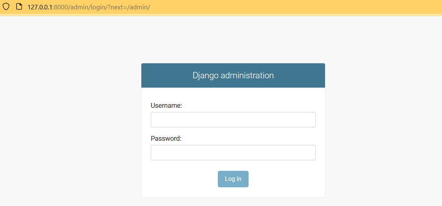Viewport: 442px width, 206px height.
Task: Click the 127.0.0.1 host in the URL
Action: point(40,7)
